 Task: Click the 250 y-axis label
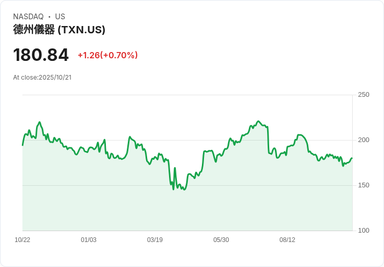point(364,95)
